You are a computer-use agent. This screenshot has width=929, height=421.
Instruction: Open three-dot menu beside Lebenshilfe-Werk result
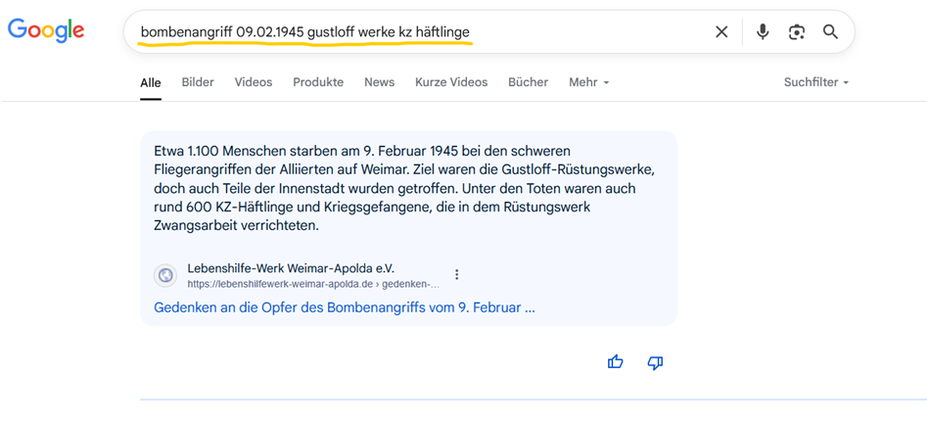[x=456, y=275]
